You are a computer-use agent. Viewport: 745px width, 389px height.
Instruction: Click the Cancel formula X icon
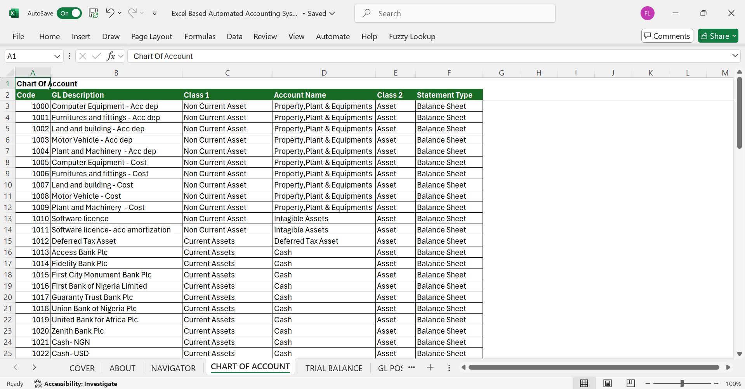82,56
